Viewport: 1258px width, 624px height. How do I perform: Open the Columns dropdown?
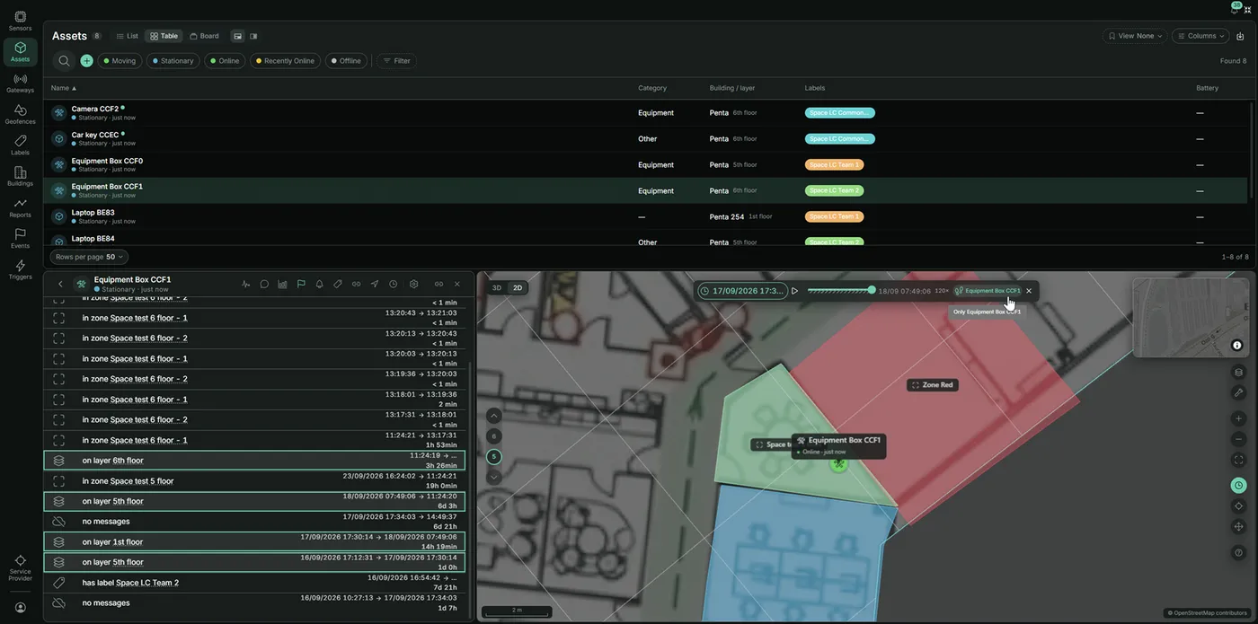click(x=1200, y=36)
